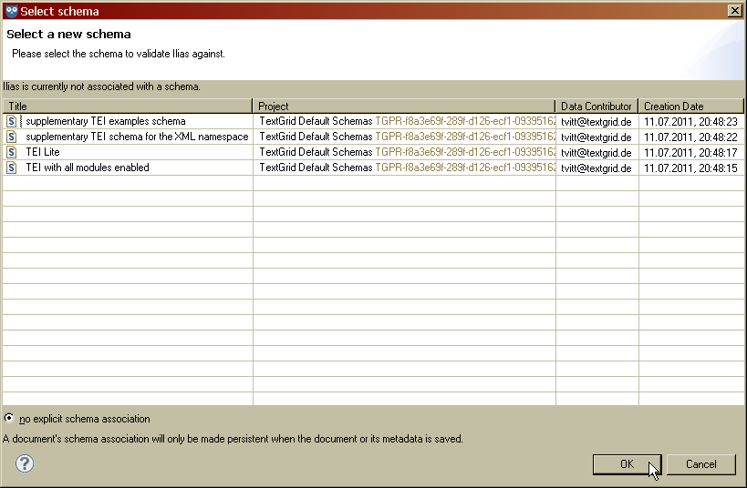Click the TextGrid owl icon in title bar
This screenshot has width=747, height=488.
11,11
